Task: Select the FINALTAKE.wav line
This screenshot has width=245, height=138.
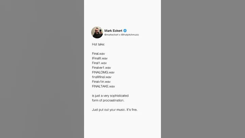Action: [103, 86]
